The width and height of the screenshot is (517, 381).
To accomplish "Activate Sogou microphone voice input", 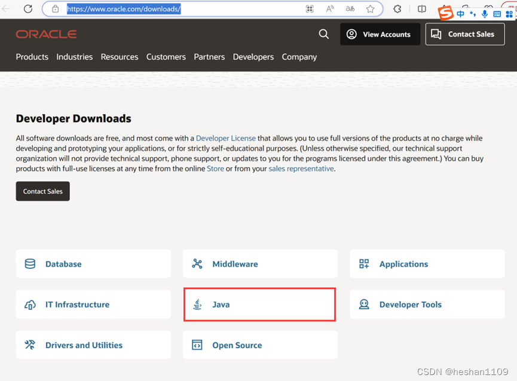I will point(485,14).
